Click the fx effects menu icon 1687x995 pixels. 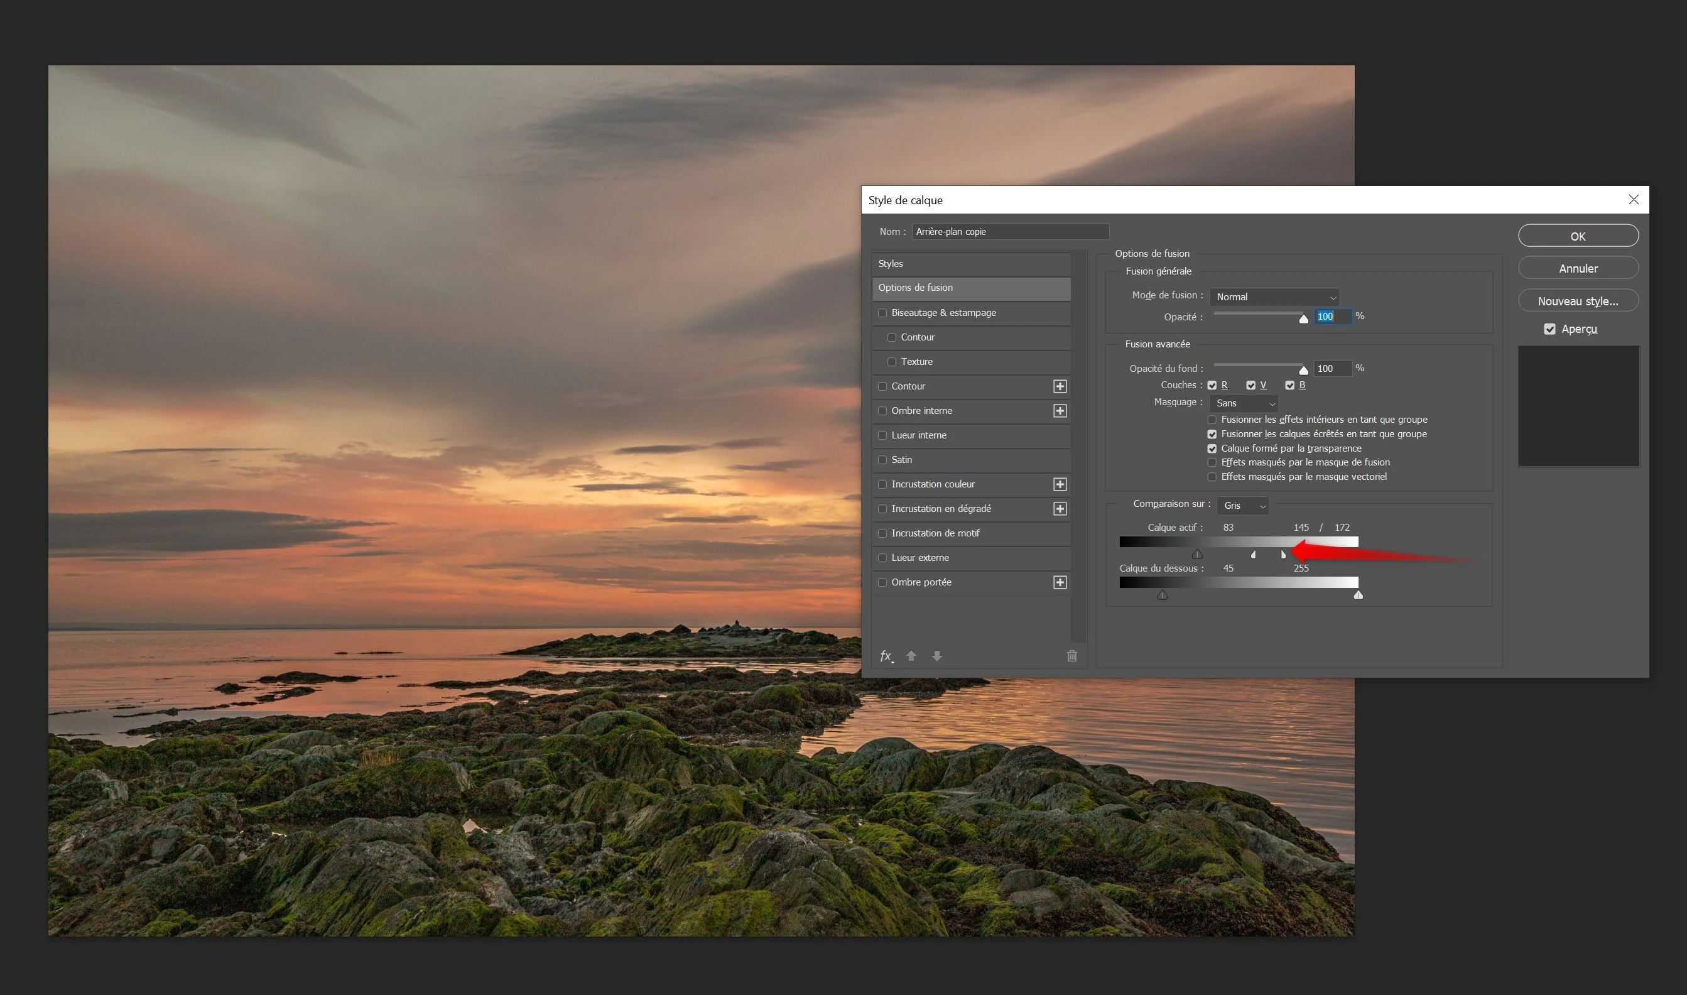coord(886,656)
